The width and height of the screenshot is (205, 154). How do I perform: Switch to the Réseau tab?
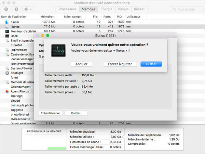140,9
